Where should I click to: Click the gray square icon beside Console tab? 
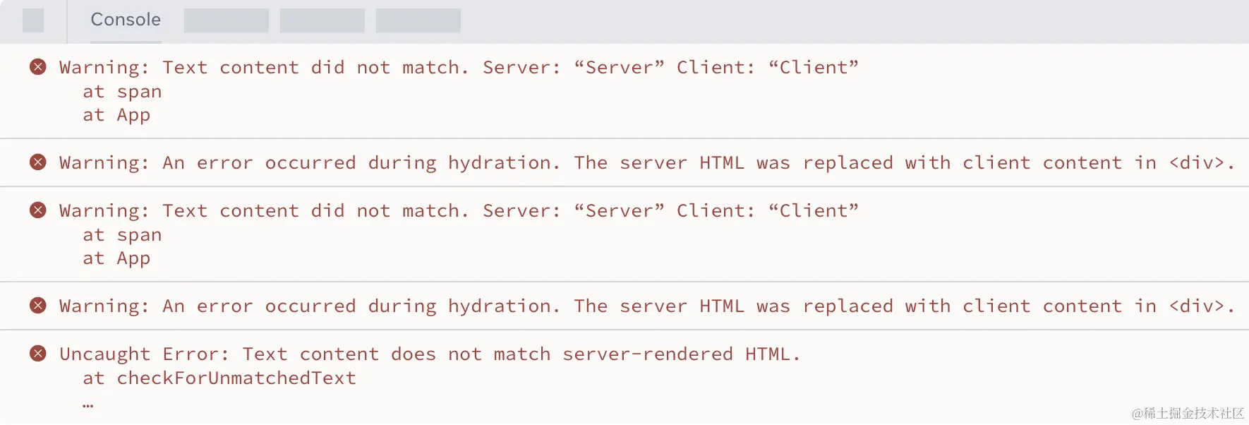(x=33, y=20)
